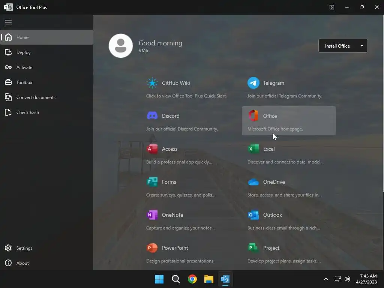This screenshot has width=384, height=288.
Task: Click the Convert documents icon
Action: (8, 97)
